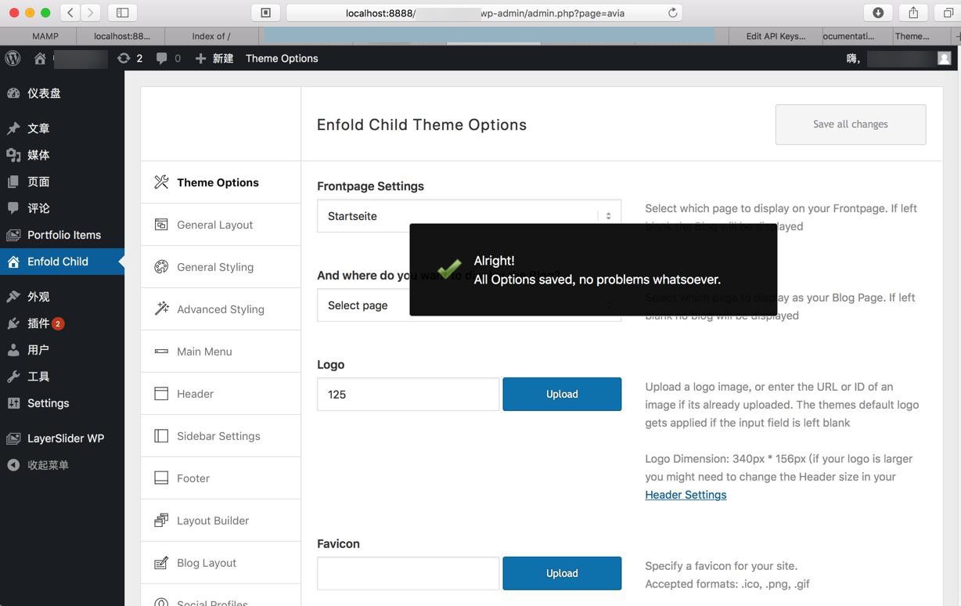The image size is (961, 606).
Task: Expand the Select page blog dropdown
Action: click(x=362, y=305)
